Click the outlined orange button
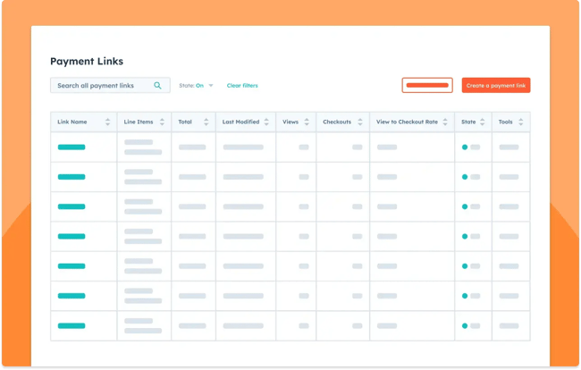Image resolution: width=581 pixels, height=370 pixels. point(427,86)
